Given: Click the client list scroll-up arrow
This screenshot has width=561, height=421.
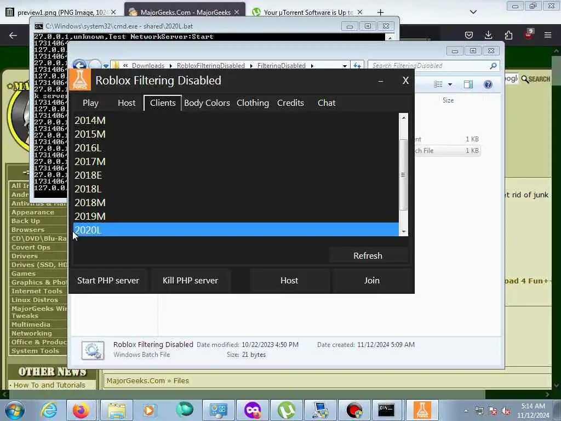Looking at the screenshot, I should (x=404, y=117).
